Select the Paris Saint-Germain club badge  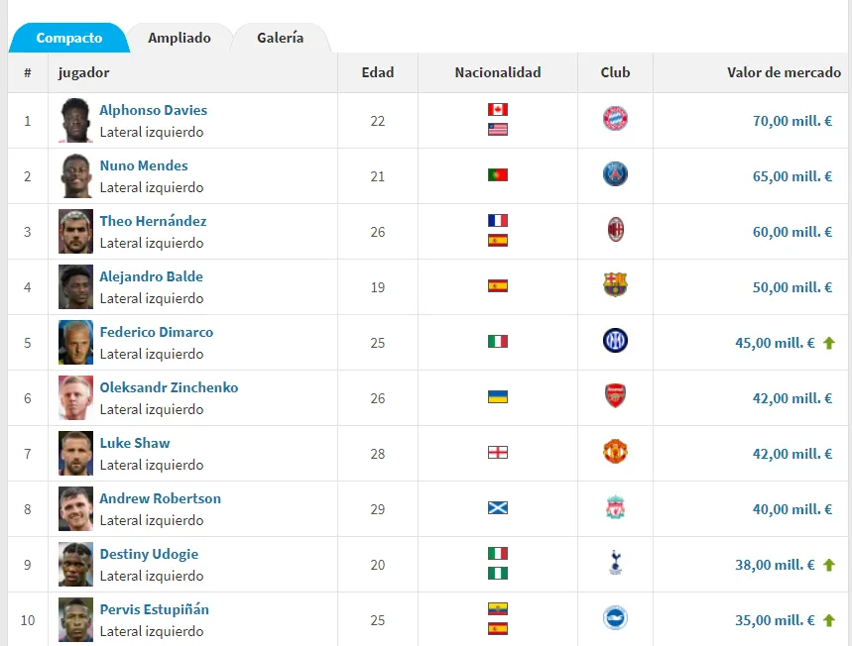click(x=614, y=175)
